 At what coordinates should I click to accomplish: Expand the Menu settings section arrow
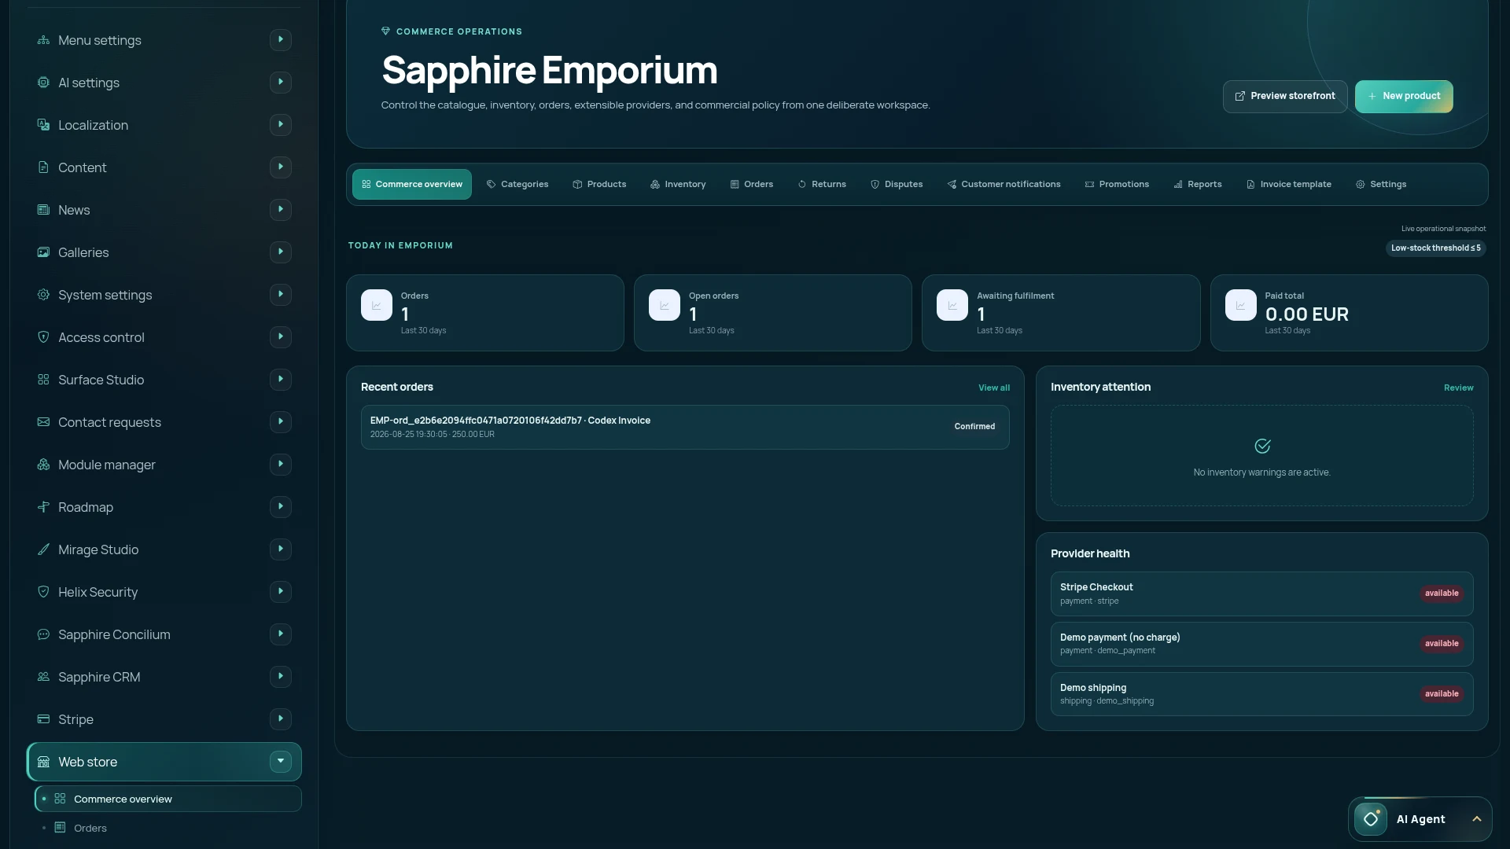click(x=281, y=40)
